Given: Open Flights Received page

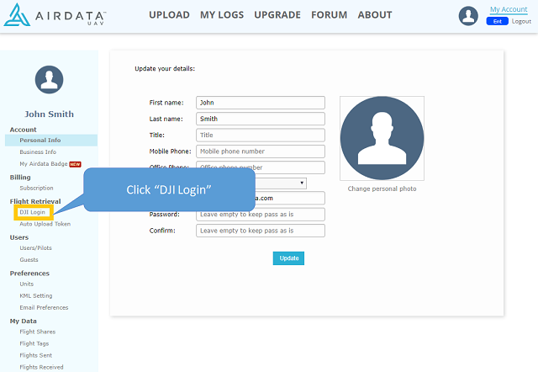Looking at the screenshot, I should (x=41, y=367).
